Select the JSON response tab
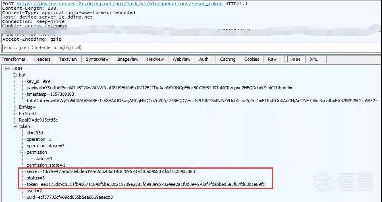The width and height of the screenshot is (382, 202). (295, 60)
